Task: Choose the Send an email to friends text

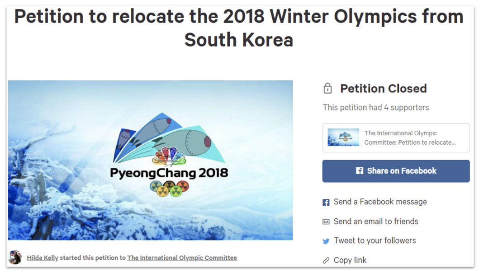Action: 376,221
